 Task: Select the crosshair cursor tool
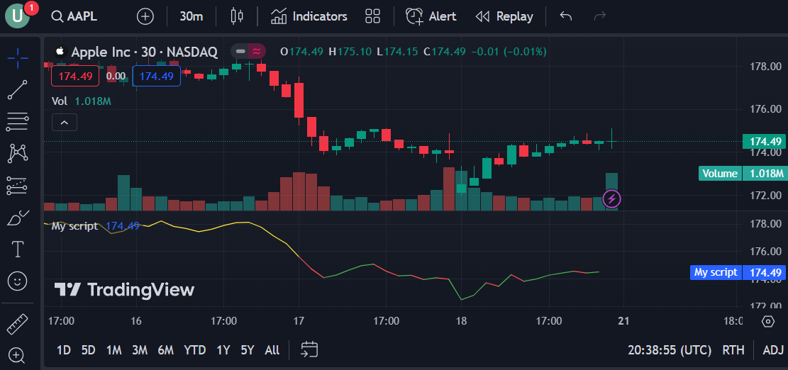tap(18, 59)
